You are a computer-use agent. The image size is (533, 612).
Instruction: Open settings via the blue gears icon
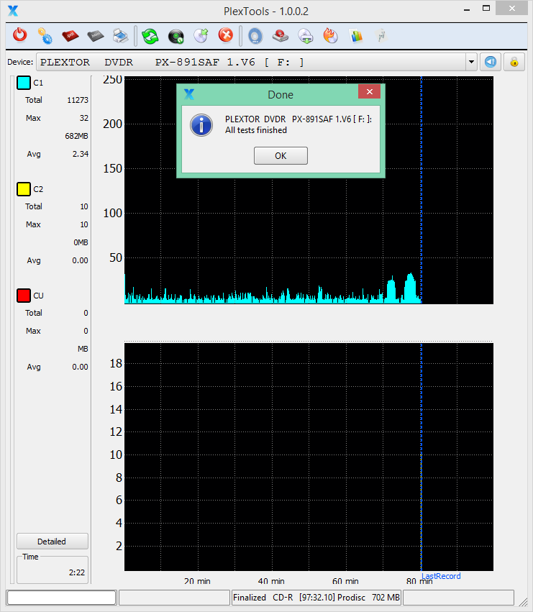pyautogui.click(x=45, y=36)
